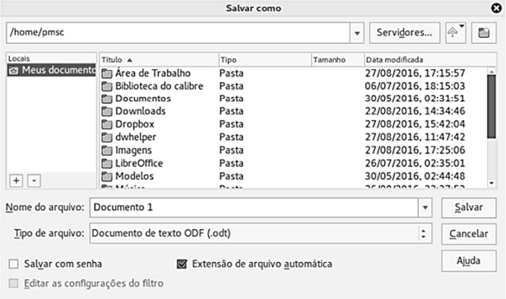Click the Imagens folder icon

click(x=107, y=151)
